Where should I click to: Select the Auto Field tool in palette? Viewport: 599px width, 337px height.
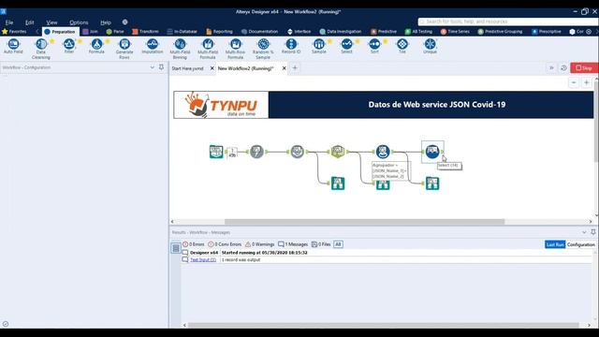pos(13,46)
